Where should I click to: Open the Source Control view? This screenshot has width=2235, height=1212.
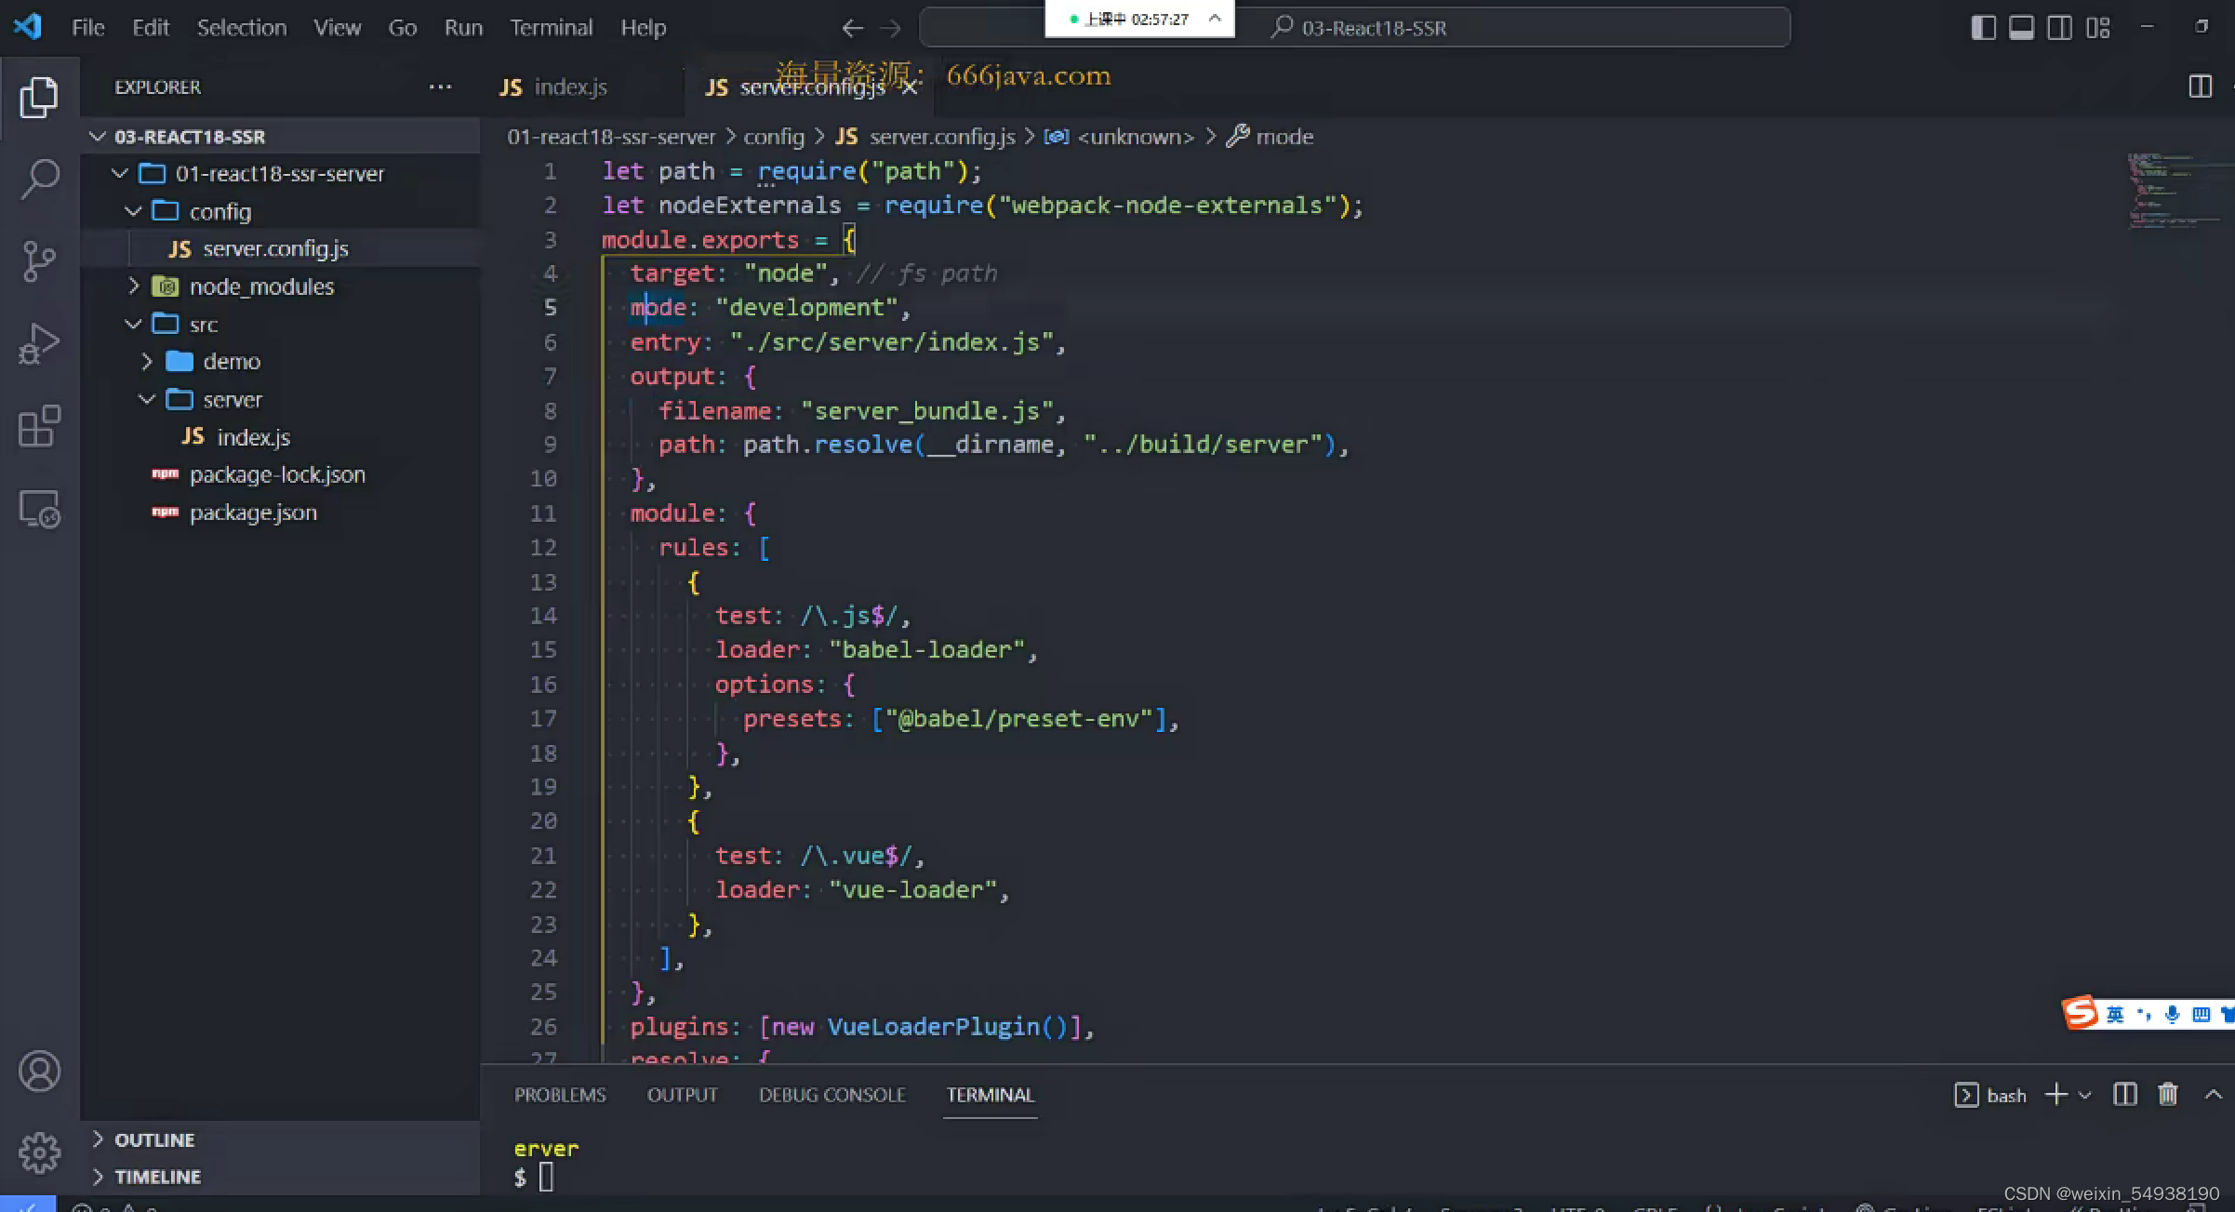coord(39,261)
